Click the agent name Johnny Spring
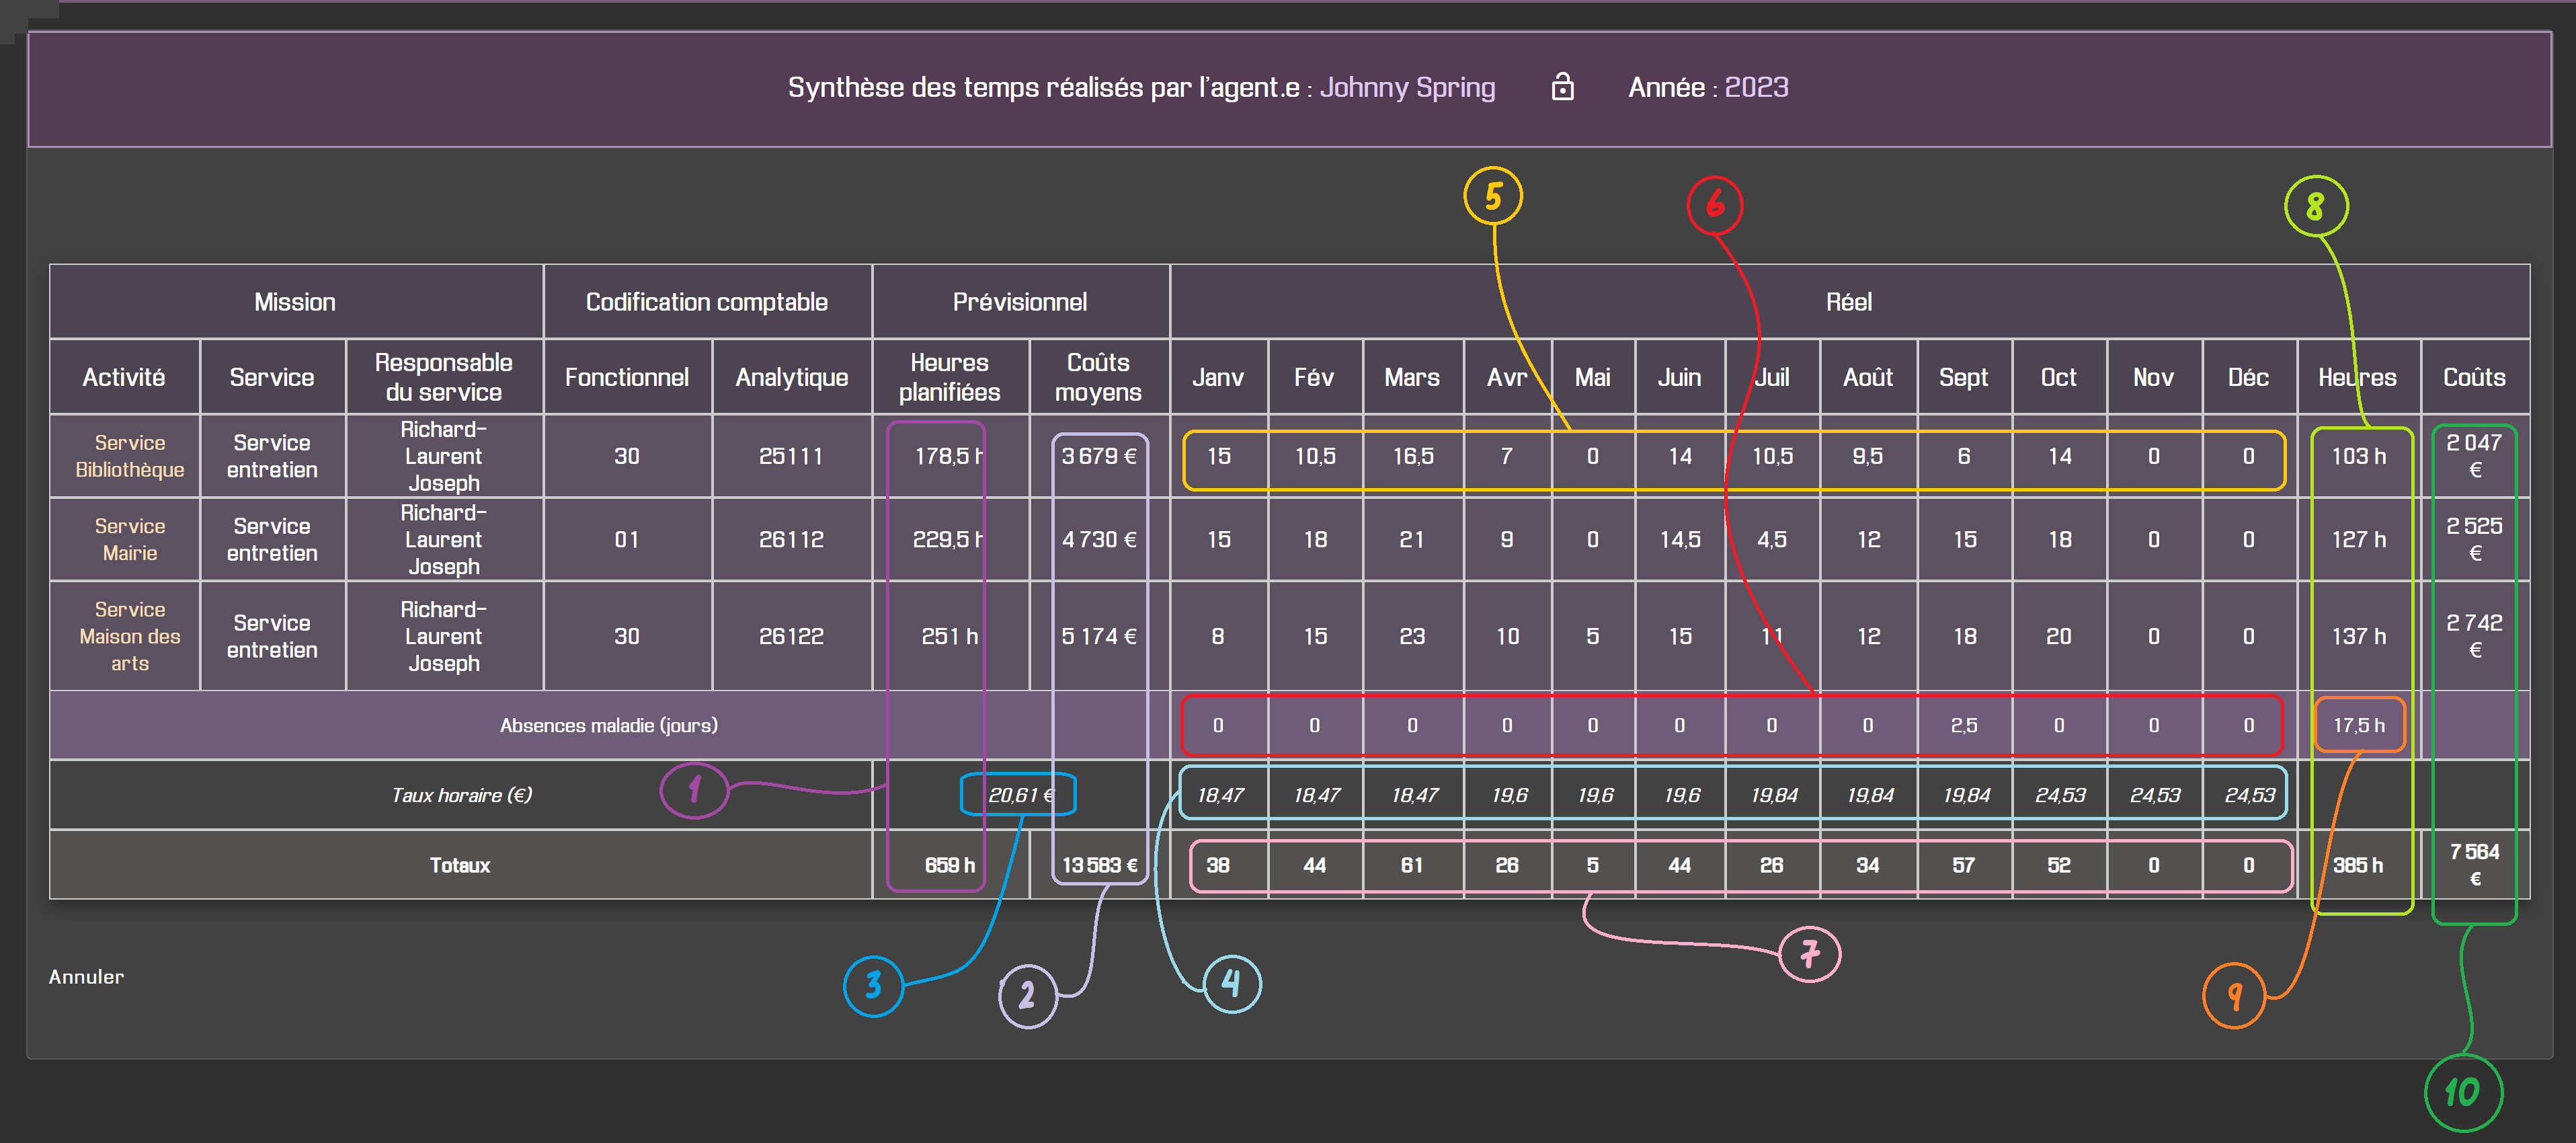Viewport: 2576px width, 1143px height. pos(1407,88)
